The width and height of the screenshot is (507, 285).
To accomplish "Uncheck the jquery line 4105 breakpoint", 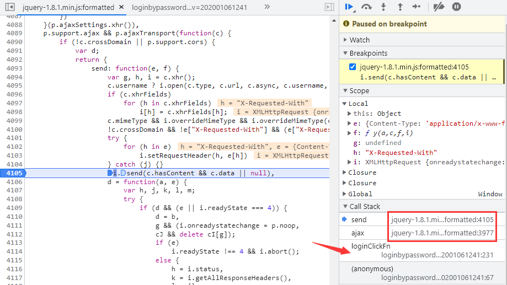I will click(x=353, y=67).
